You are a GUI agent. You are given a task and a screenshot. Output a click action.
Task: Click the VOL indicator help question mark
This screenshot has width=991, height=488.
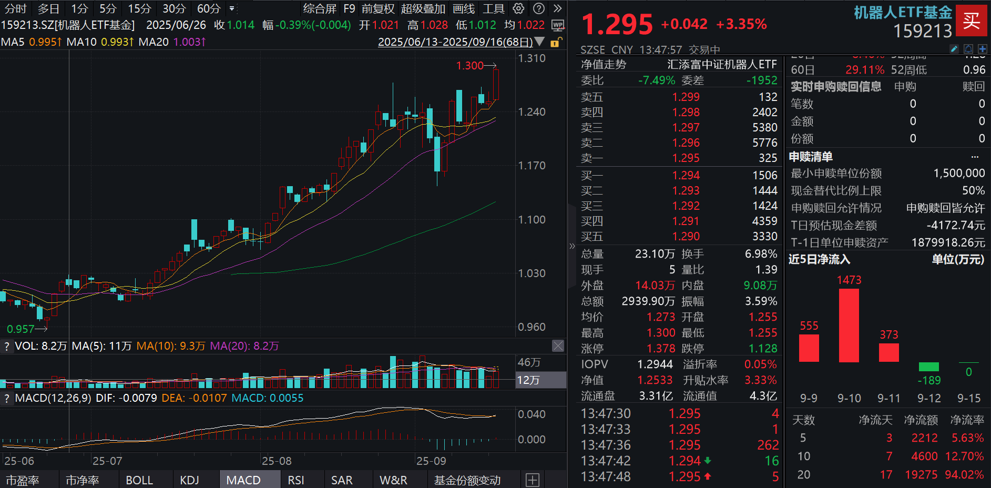(x=7, y=346)
